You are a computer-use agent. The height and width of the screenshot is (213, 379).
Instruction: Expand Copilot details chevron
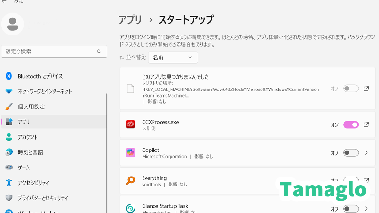coord(366,152)
